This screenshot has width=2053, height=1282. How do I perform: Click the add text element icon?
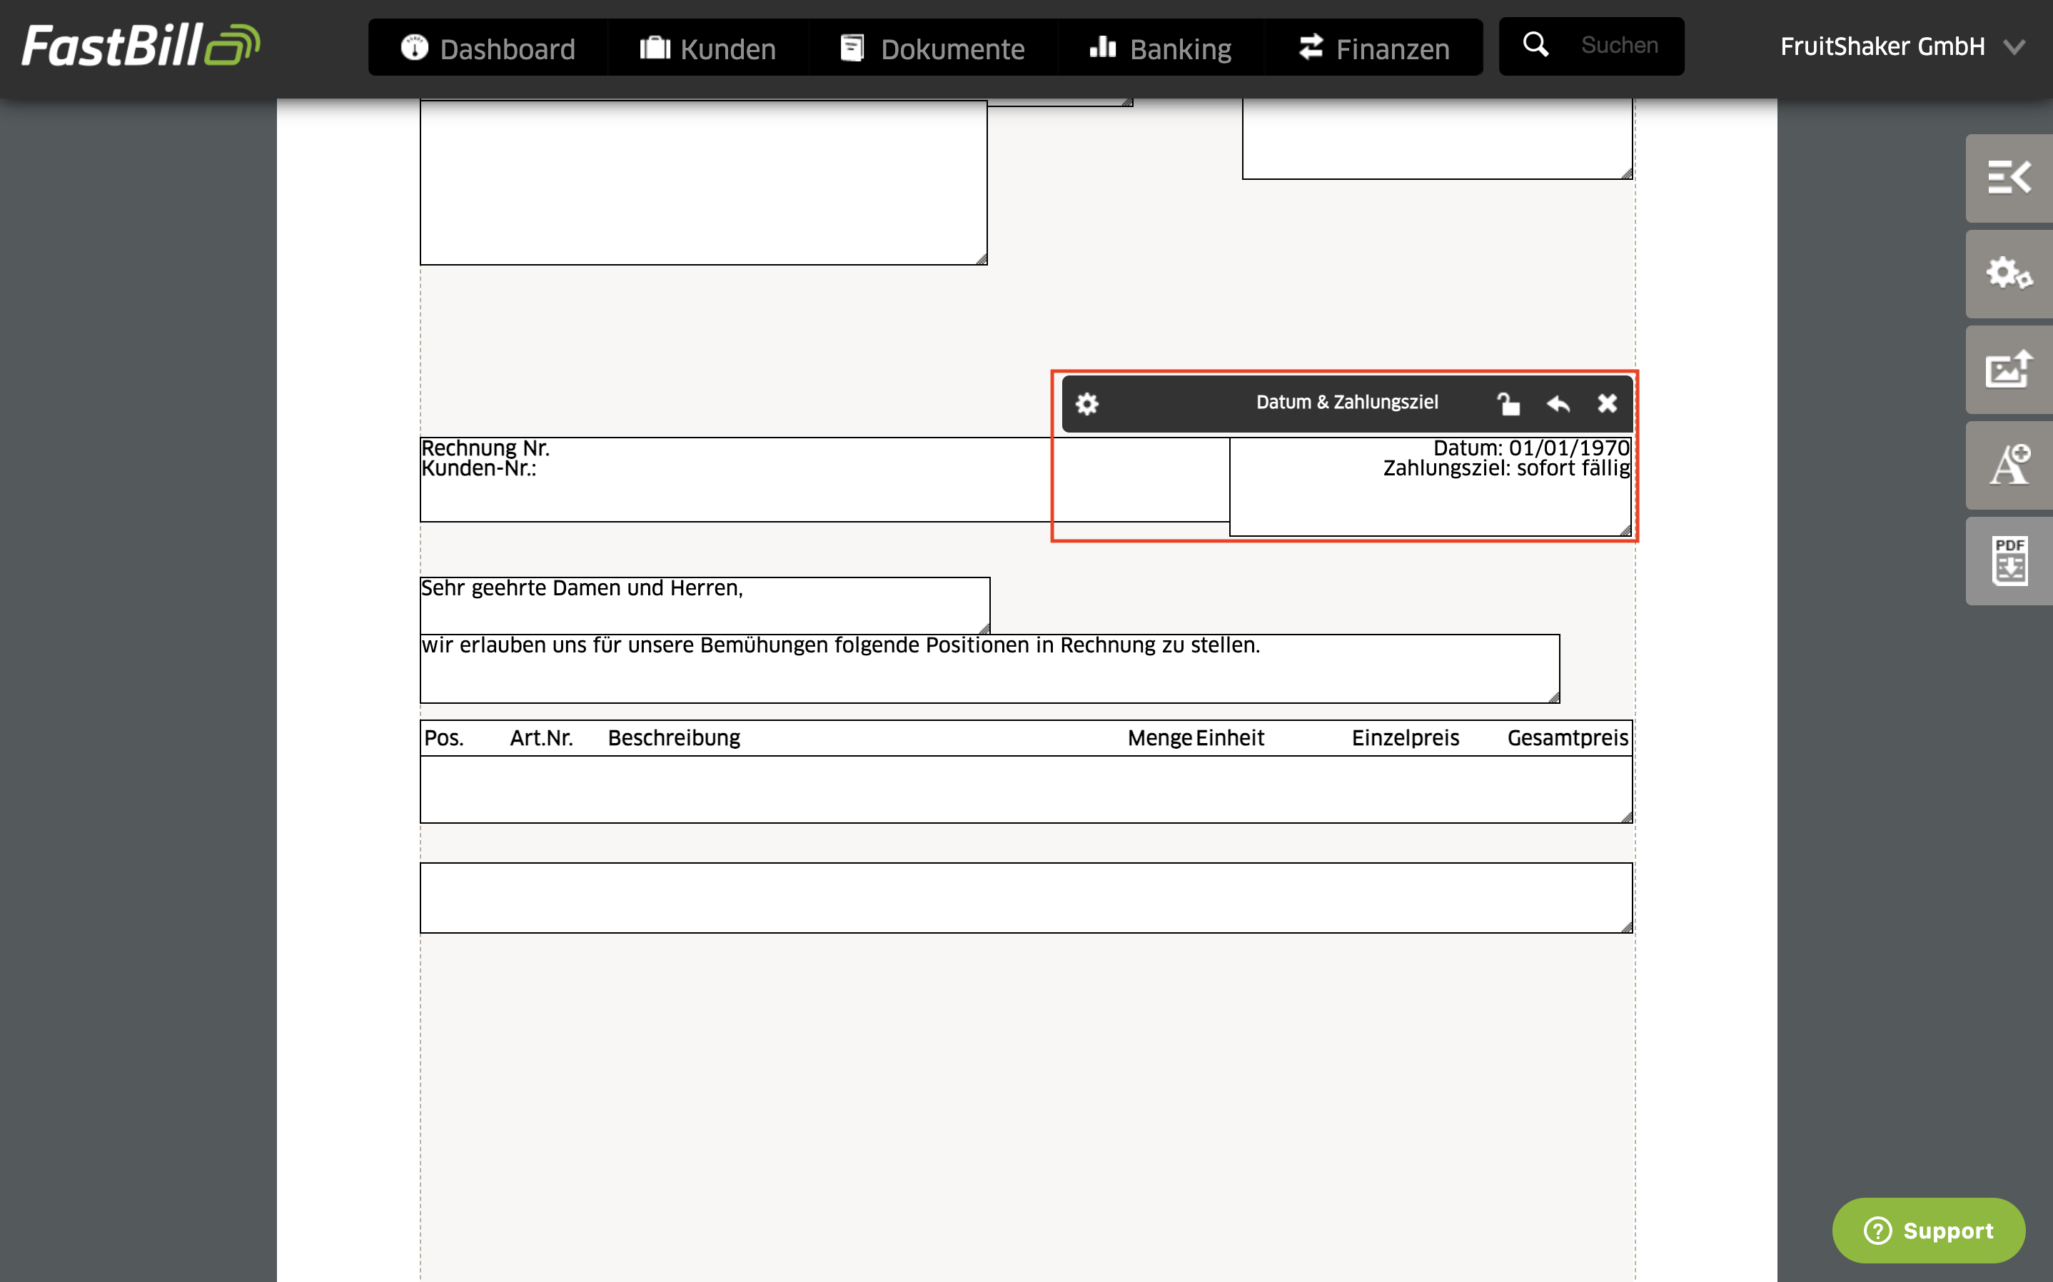click(x=2009, y=465)
